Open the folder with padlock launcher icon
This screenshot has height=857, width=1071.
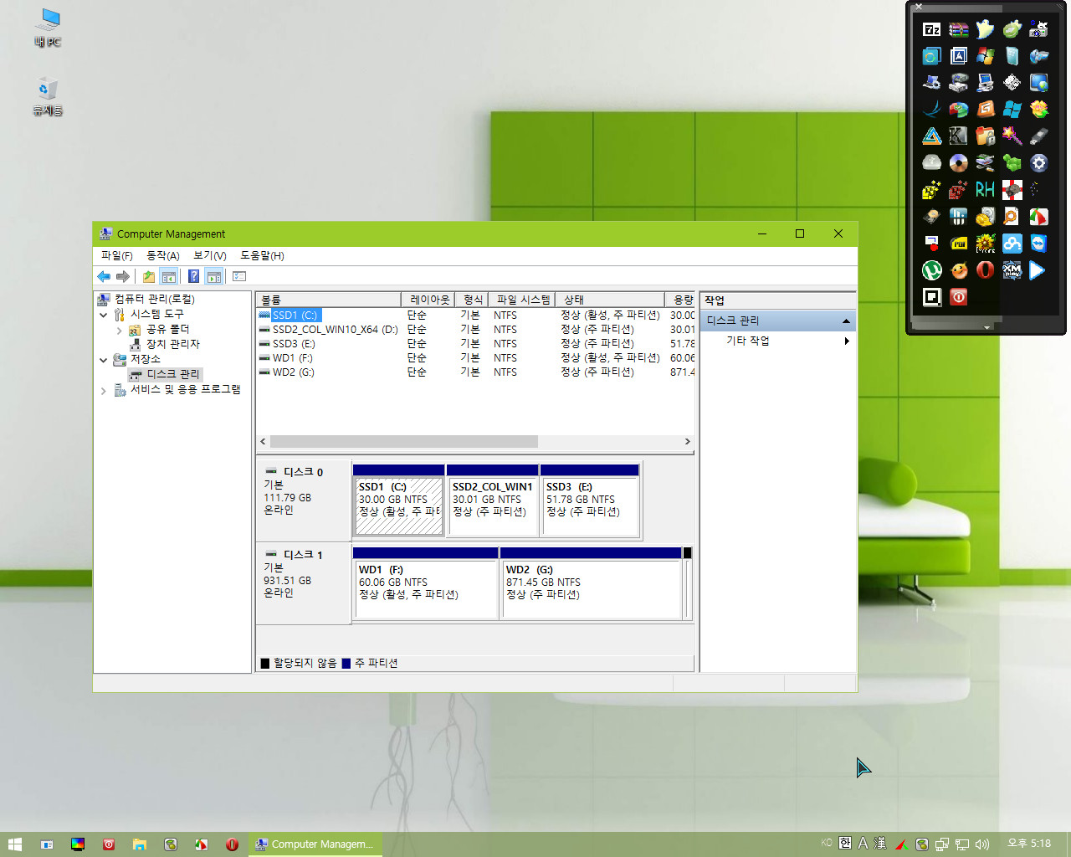(x=986, y=136)
